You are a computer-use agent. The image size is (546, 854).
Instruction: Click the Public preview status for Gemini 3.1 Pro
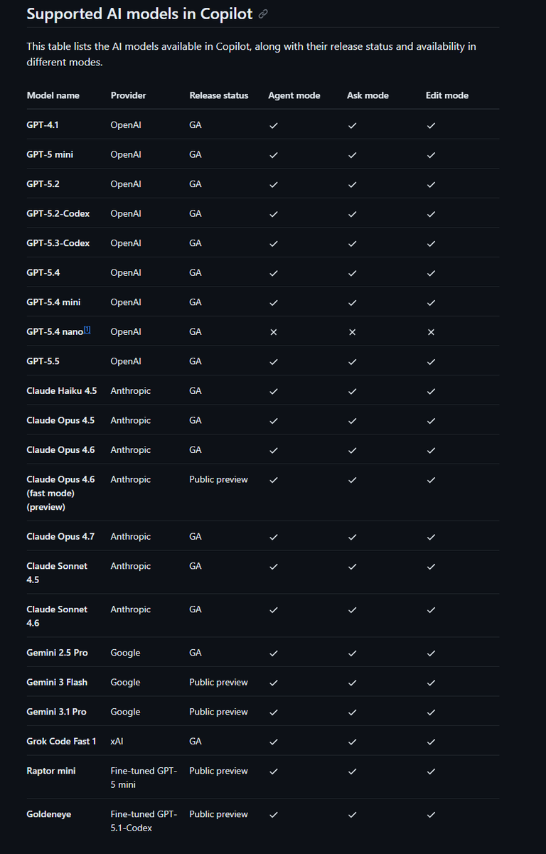click(x=218, y=712)
